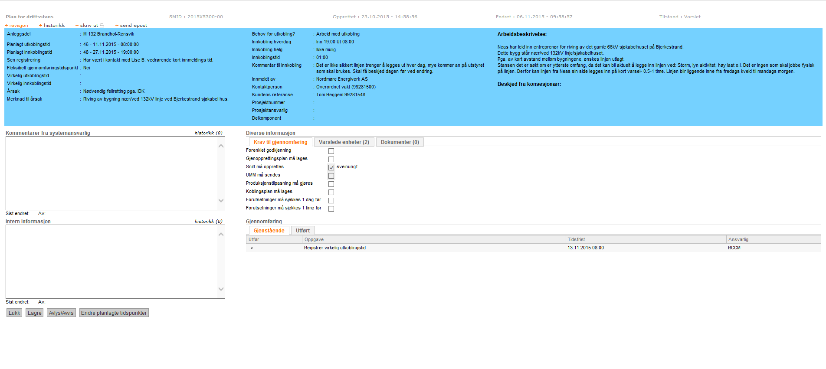Image resolution: width=826 pixels, height=369 pixels.
Task: Click 'Overordnet vakt (99281500)' contact
Action: 346,87
